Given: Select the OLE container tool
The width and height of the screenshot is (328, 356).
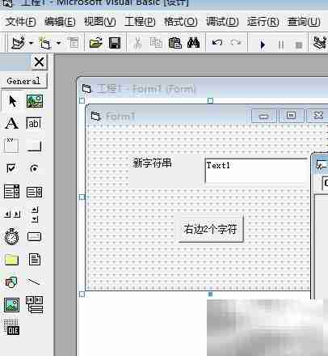Looking at the screenshot, I should coord(12,328).
